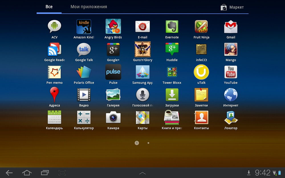This screenshot has width=285, height=178.
Task: Launch infeCCt game
Action: pyautogui.click(x=201, y=49)
